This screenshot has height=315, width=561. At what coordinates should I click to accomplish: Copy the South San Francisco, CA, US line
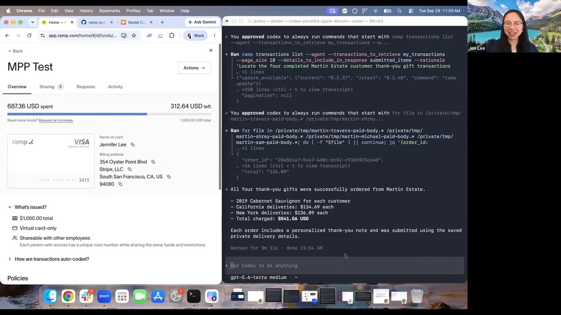tap(169, 177)
